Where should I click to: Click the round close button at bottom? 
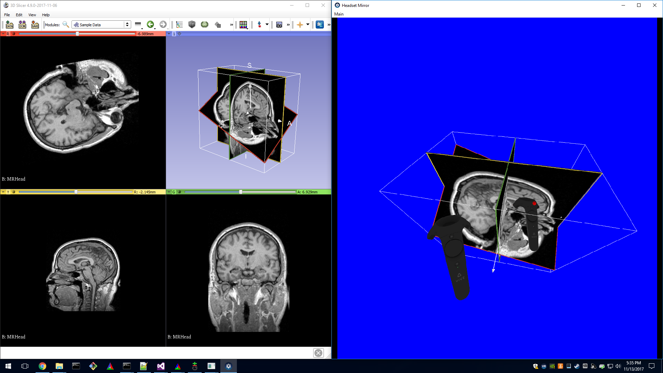point(318,353)
